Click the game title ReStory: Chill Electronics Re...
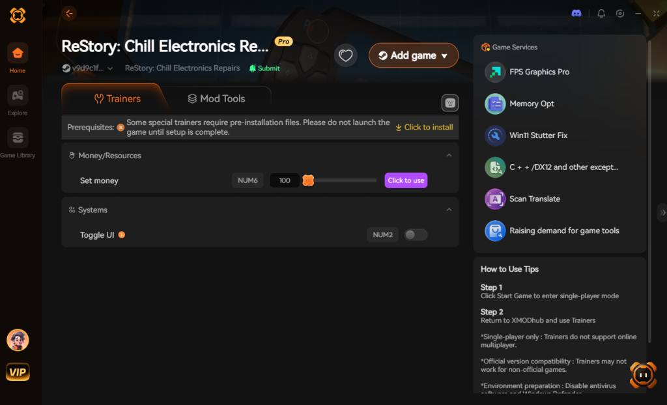Viewport: 667px width, 405px height. point(165,46)
